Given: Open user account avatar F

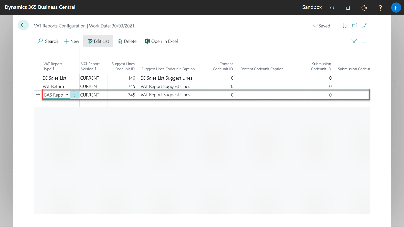Looking at the screenshot, I should pos(396,8).
